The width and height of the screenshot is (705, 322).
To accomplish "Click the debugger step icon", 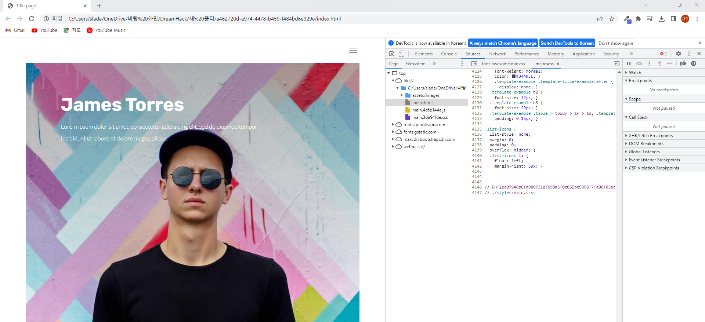I will point(670,63).
